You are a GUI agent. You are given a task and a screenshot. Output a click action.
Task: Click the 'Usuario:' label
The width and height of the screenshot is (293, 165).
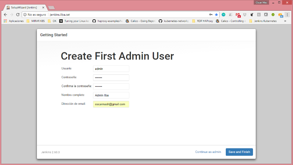click(x=67, y=69)
